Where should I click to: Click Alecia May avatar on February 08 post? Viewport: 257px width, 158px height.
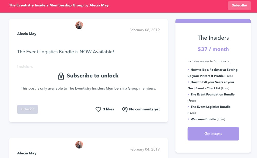[79, 25]
